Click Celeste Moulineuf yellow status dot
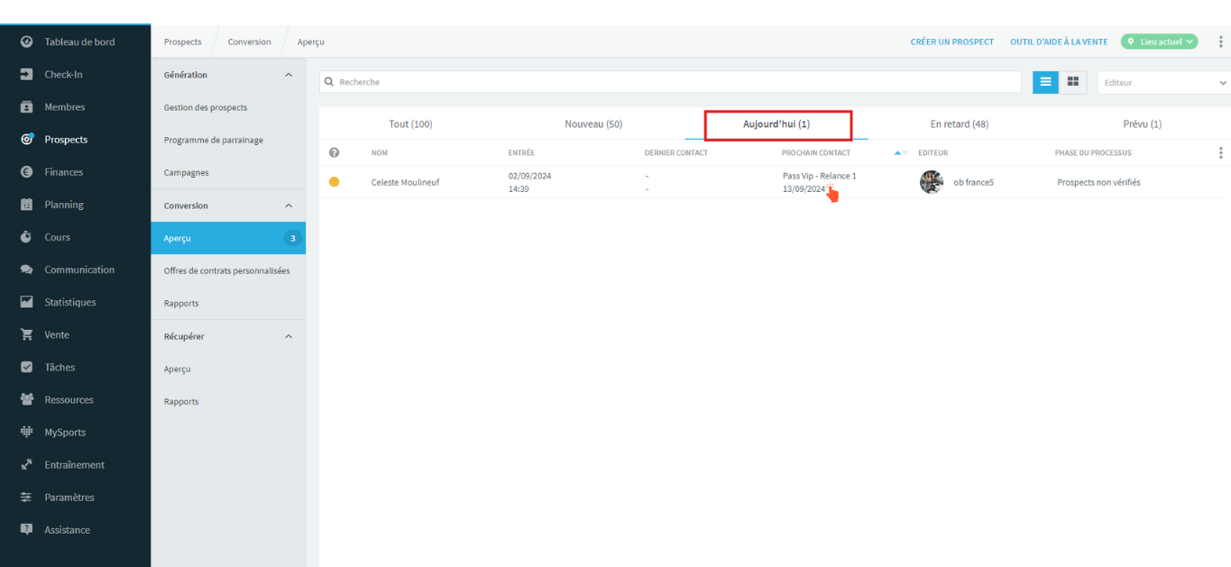This screenshot has width=1231, height=567. coord(334,182)
